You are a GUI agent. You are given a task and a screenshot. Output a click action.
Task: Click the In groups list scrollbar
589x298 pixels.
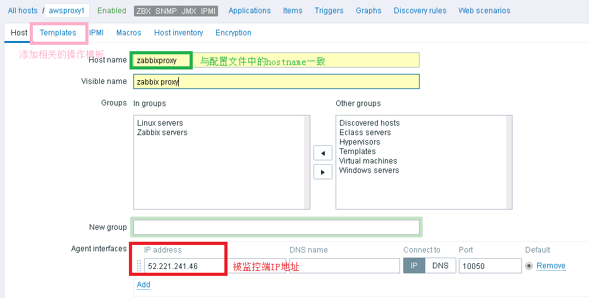307,162
